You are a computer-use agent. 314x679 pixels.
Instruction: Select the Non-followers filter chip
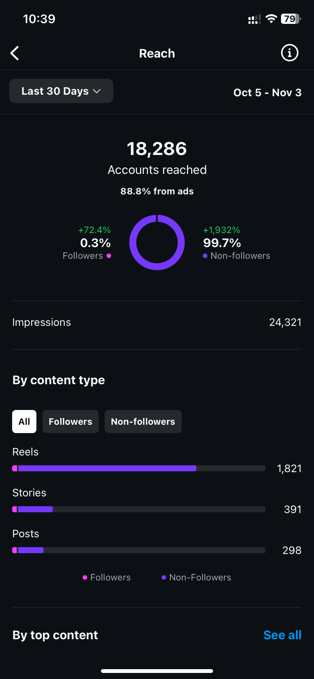tap(143, 421)
